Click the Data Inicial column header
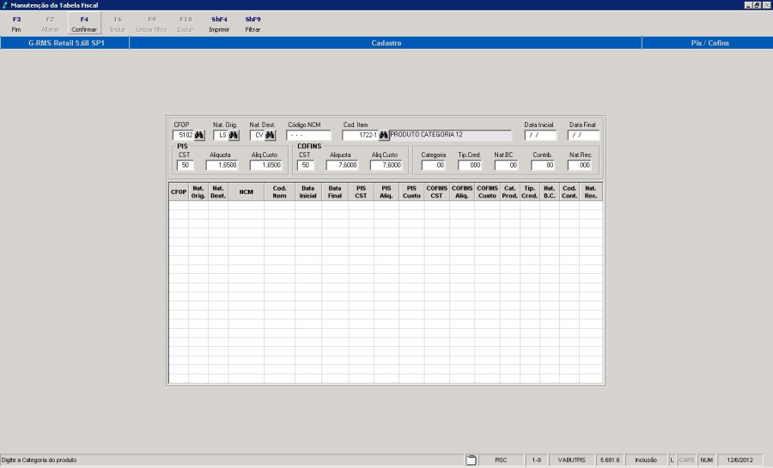 [x=308, y=192]
